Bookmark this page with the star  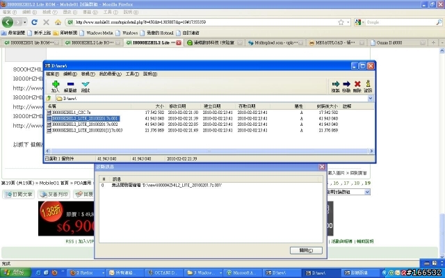(341, 22)
